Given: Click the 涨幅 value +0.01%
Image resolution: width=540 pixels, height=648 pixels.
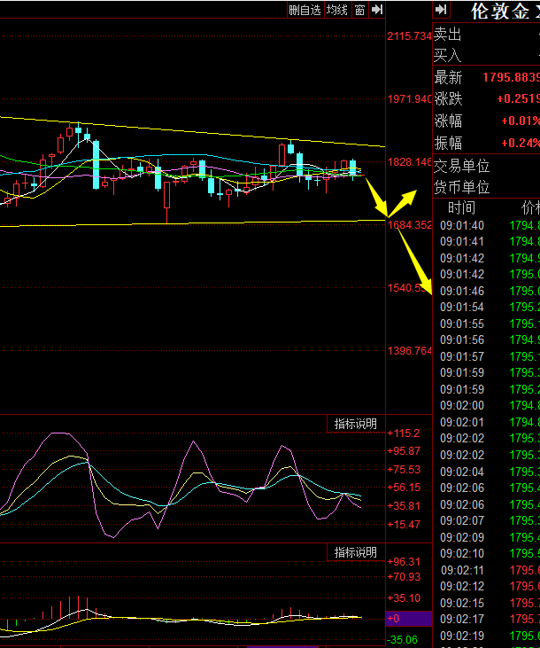Looking at the screenshot, I should pyautogui.click(x=521, y=121).
